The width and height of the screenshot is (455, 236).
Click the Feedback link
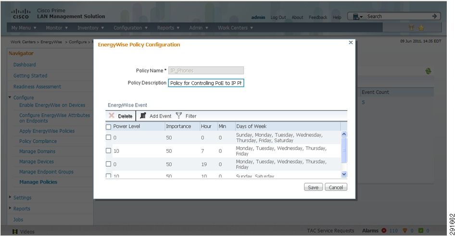[318, 17]
